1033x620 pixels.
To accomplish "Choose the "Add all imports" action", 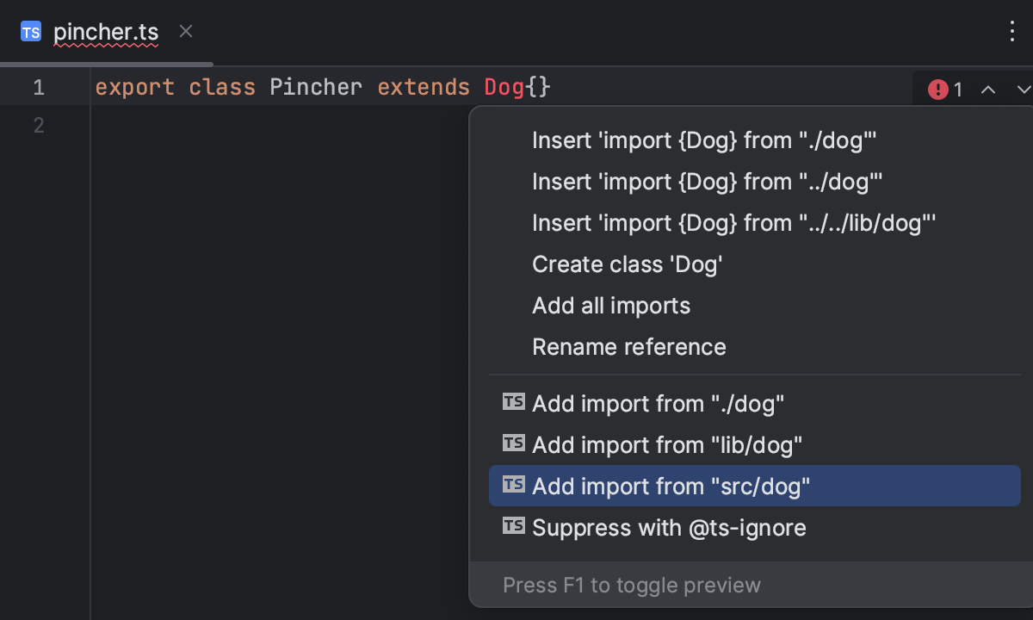I will click(611, 306).
